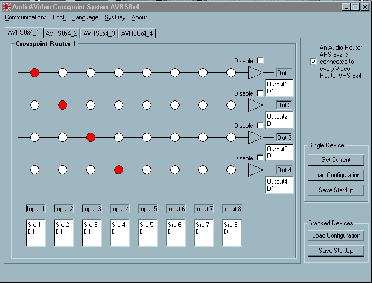
Task: Toggle Disable checkbox for Out 3
Action: pos(260,125)
